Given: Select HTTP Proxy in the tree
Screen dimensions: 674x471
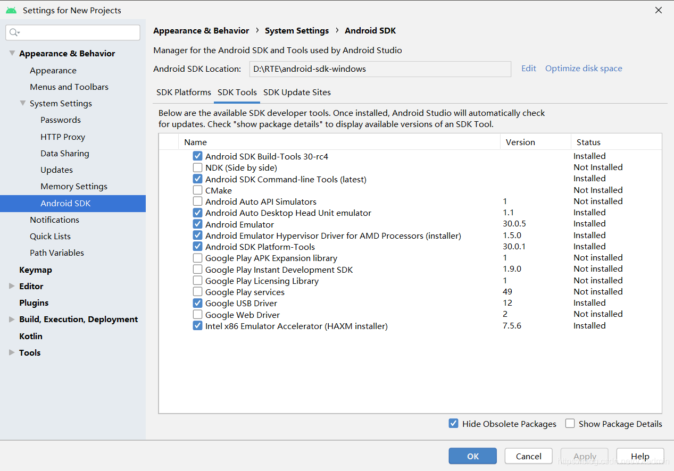Looking at the screenshot, I should click(x=63, y=137).
